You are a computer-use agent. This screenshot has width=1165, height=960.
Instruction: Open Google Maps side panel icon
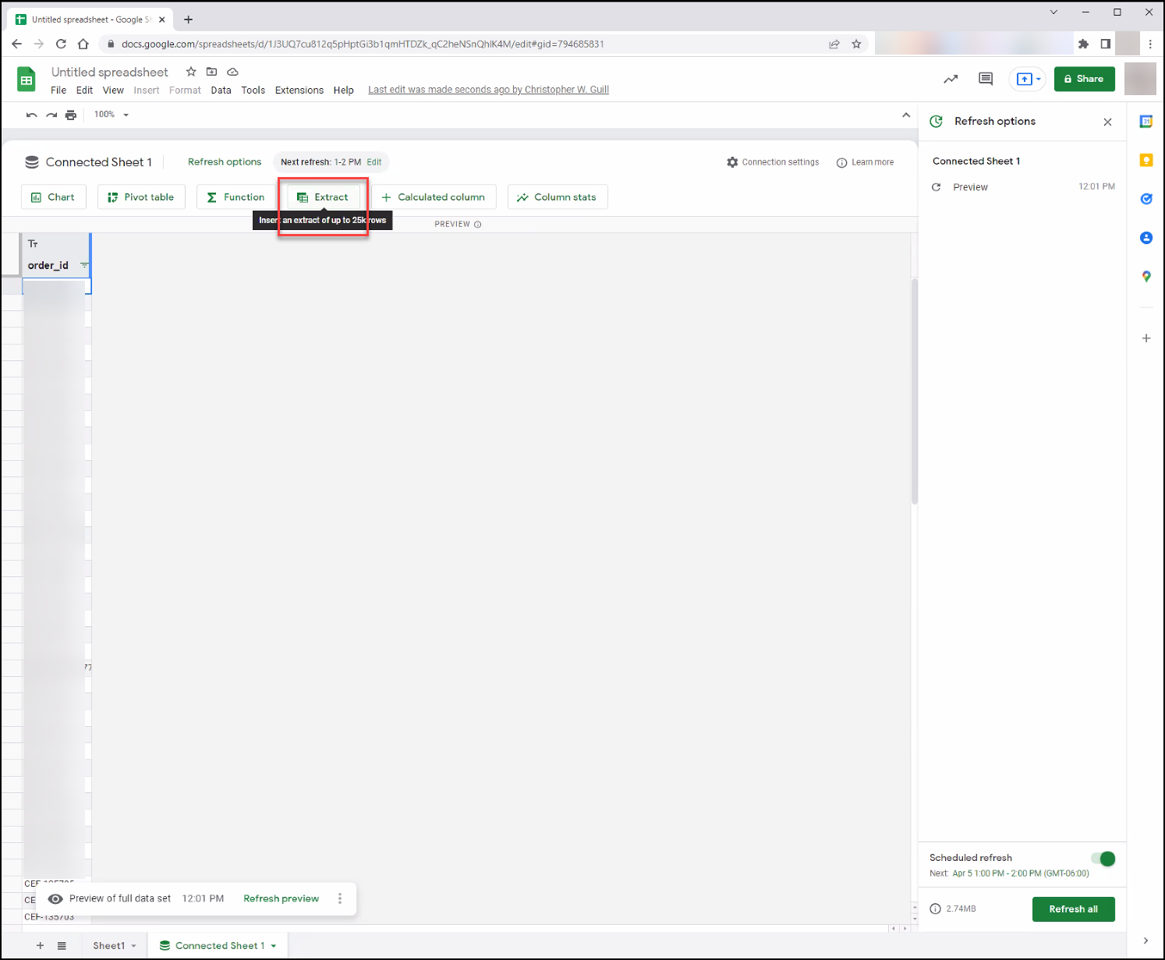tap(1146, 276)
